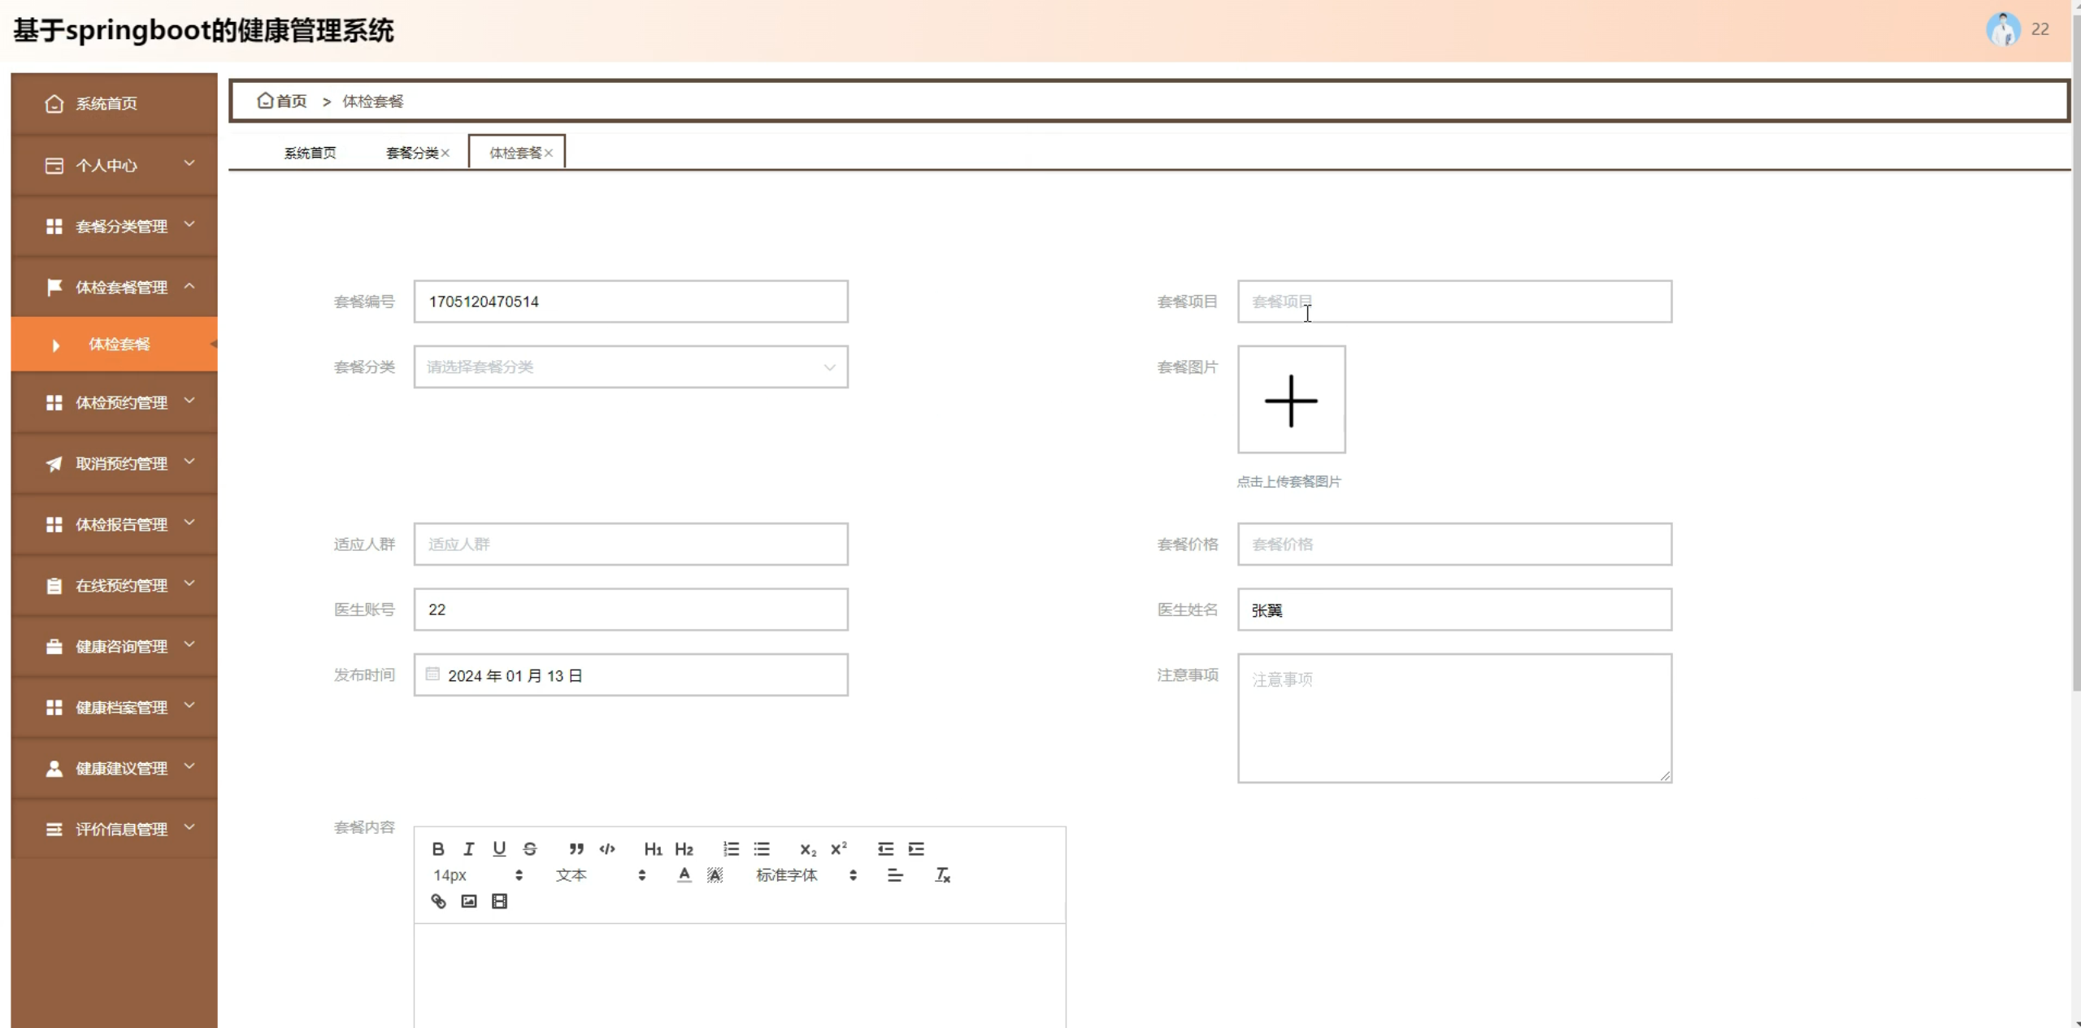Click plus box to upload 套餐图片

coord(1291,399)
